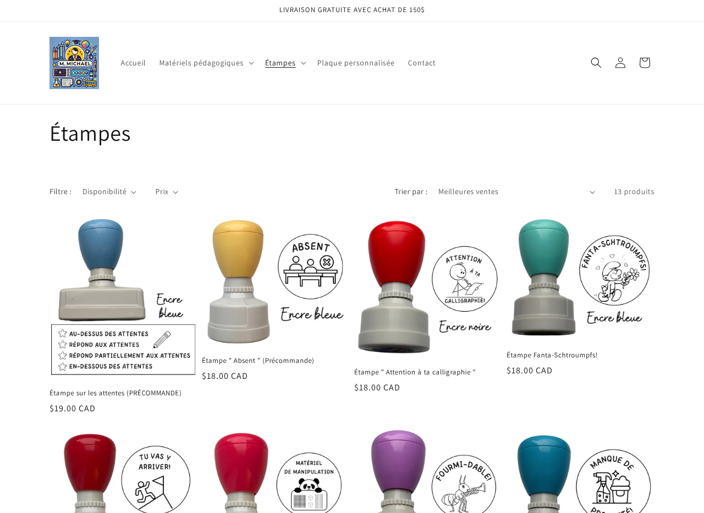Go to the Accueil page
The height and width of the screenshot is (513, 704).
pyautogui.click(x=133, y=63)
